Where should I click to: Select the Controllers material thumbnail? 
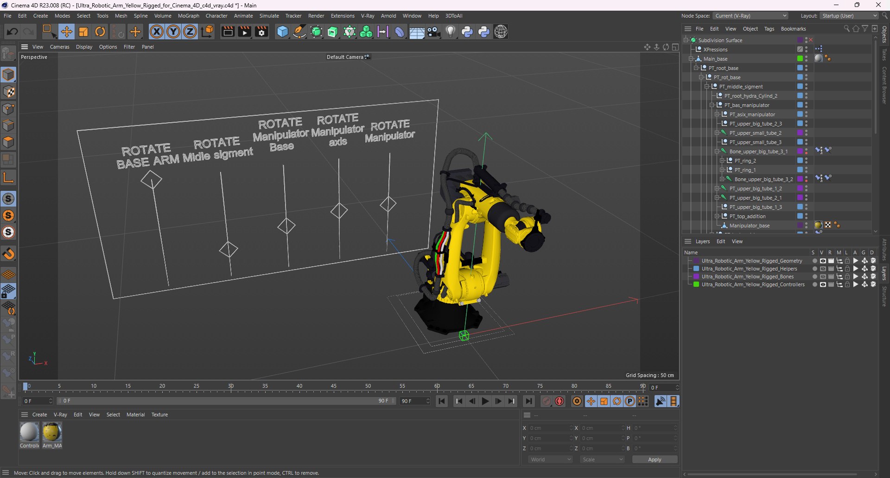tap(29, 432)
